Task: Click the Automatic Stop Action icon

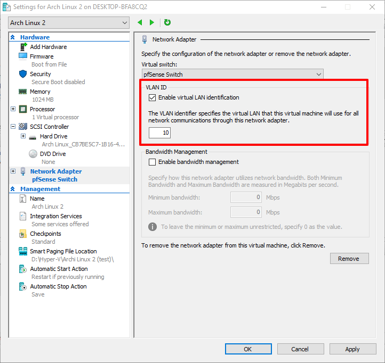Action: [22, 286]
